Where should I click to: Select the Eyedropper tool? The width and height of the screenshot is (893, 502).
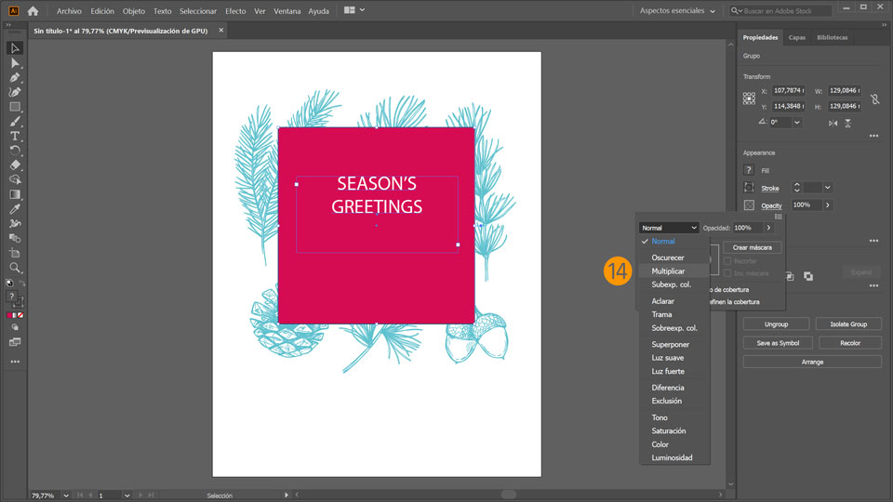(15, 209)
